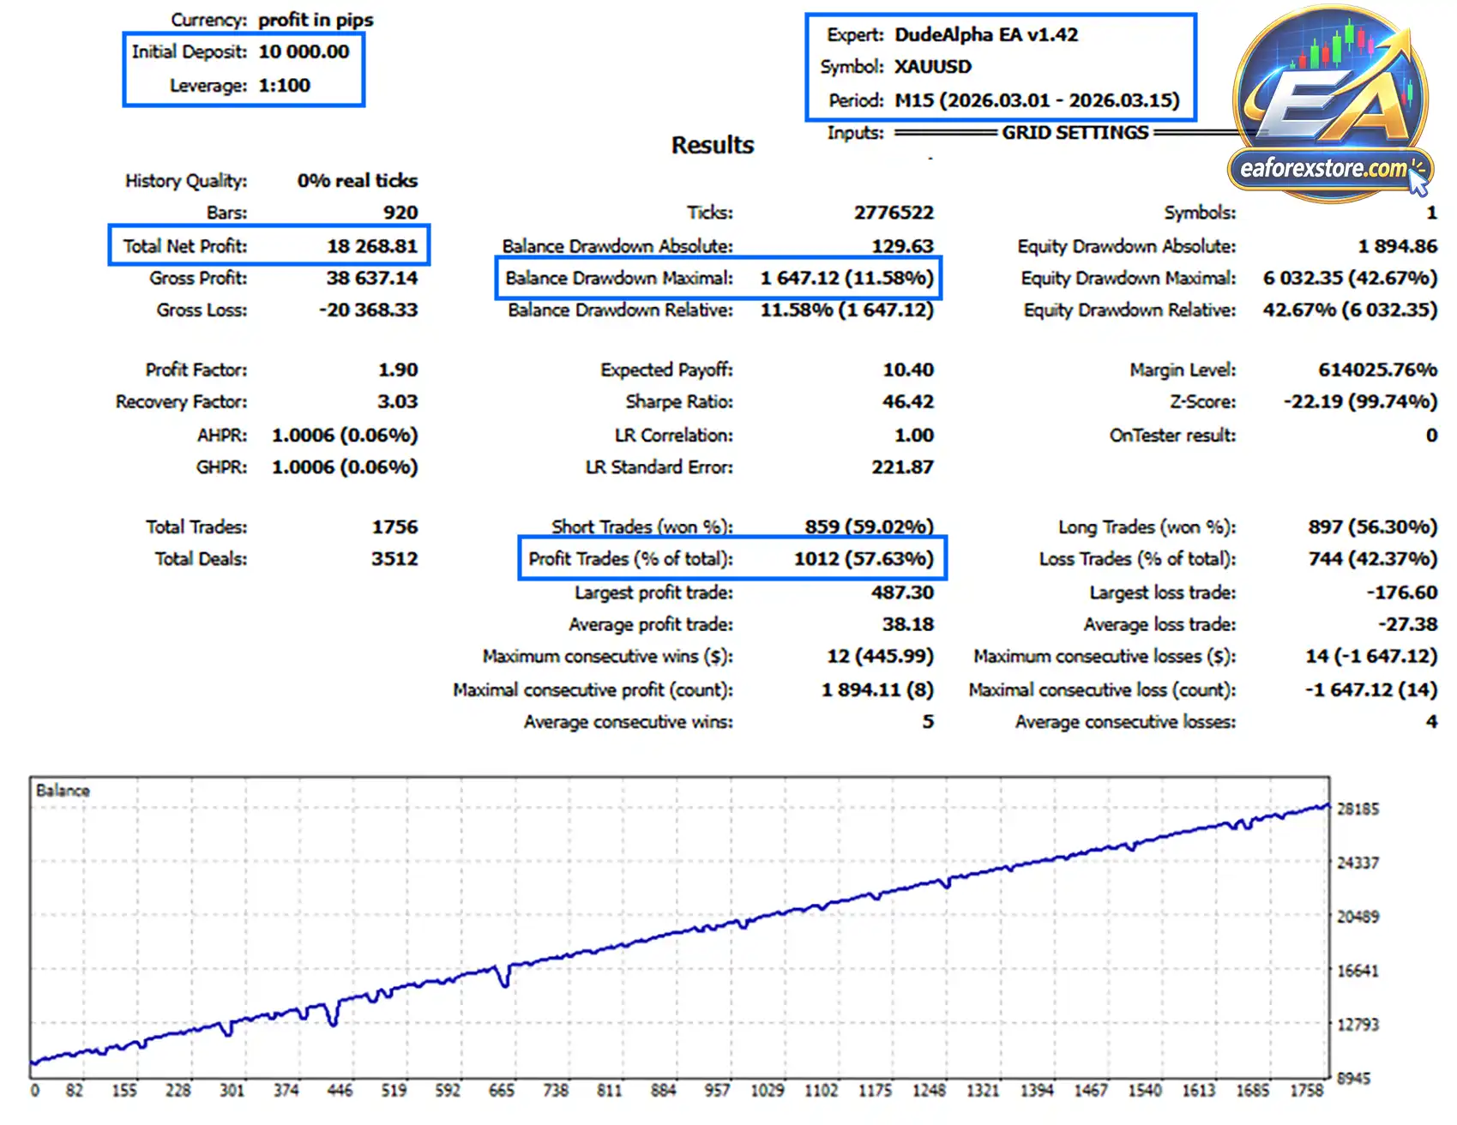Click the OnTester result value '0'
Viewport: 1457px width, 1125px height.
point(1432,436)
